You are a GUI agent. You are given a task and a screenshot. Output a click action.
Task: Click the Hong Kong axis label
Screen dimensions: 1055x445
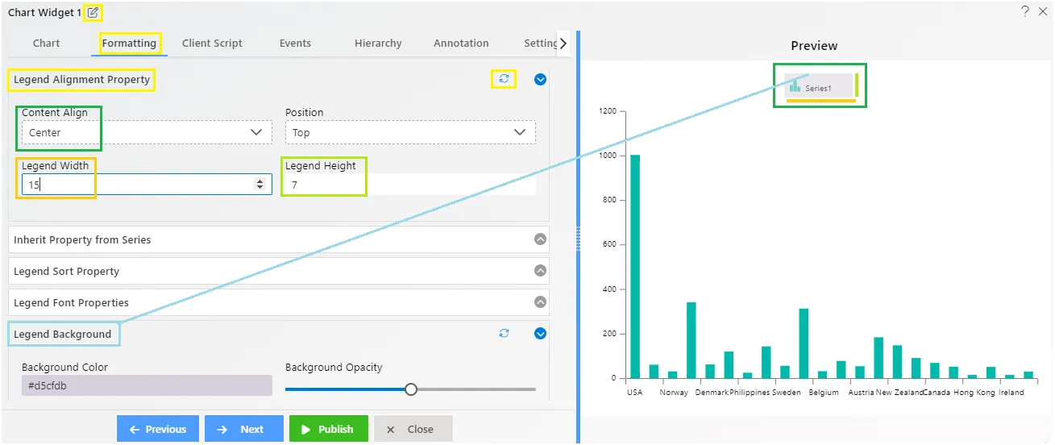pos(974,393)
